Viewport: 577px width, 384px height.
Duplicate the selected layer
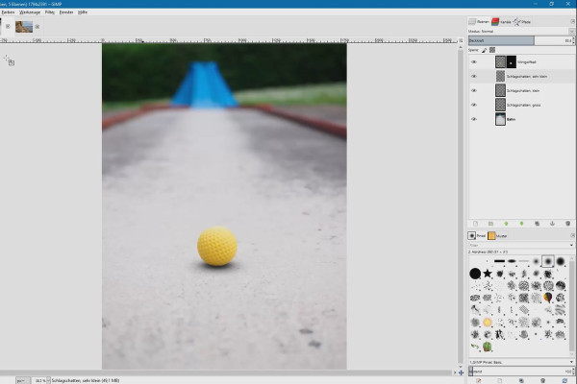click(x=537, y=224)
